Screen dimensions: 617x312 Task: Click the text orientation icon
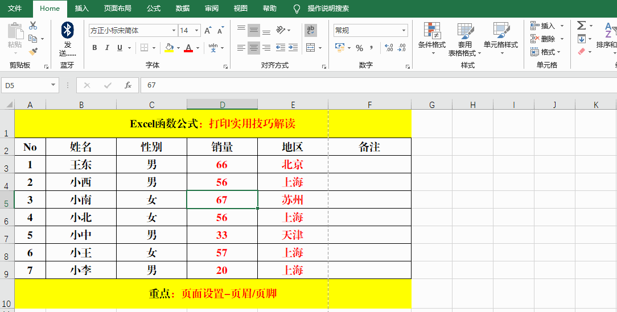coord(281,30)
